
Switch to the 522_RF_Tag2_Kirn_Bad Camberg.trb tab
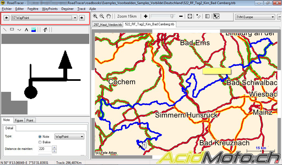coord(150,24)
